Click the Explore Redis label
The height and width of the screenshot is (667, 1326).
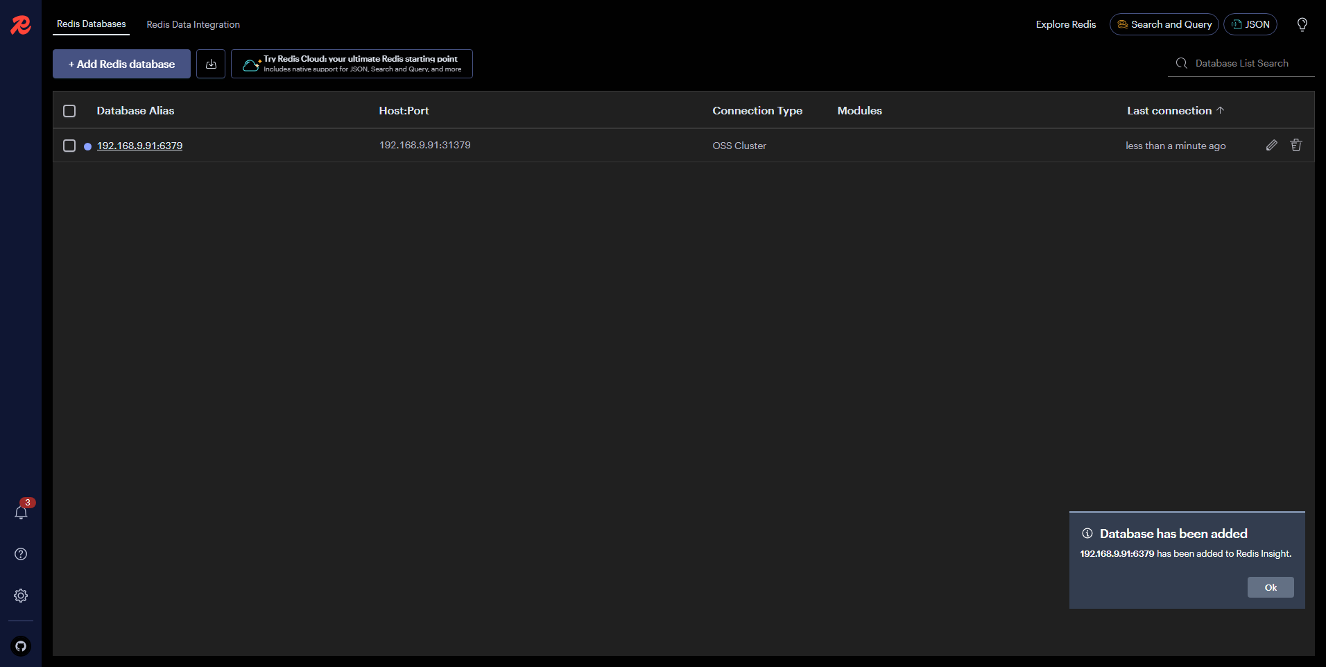tap(1066, 24)
